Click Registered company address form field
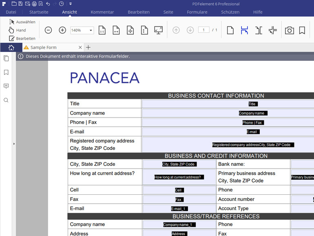This screenshot has width=314, height=236. coord(228,145)
